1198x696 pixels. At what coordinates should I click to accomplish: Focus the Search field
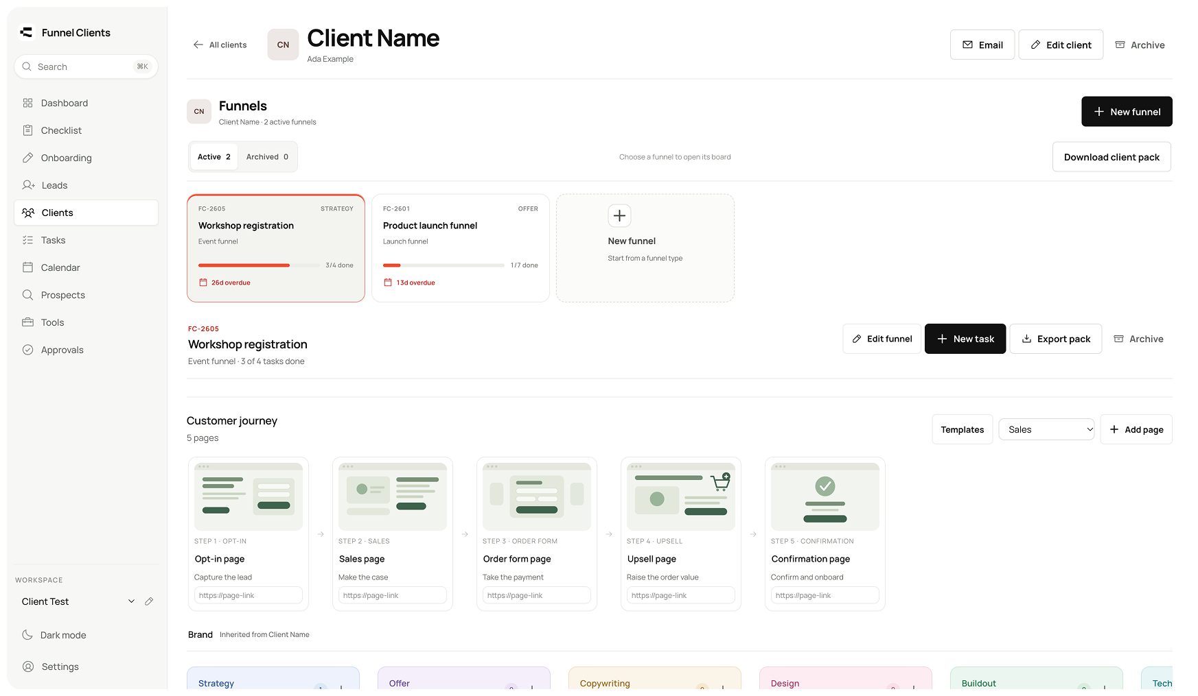(x=86, y=67)
